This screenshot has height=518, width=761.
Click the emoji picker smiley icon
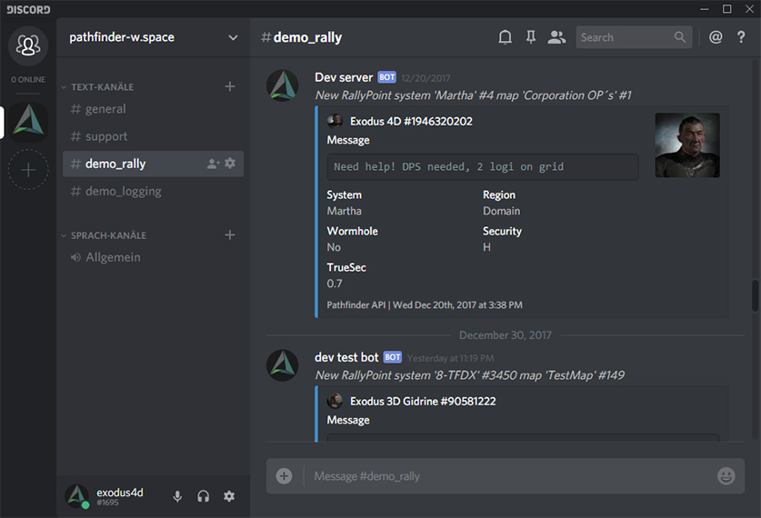726,475
